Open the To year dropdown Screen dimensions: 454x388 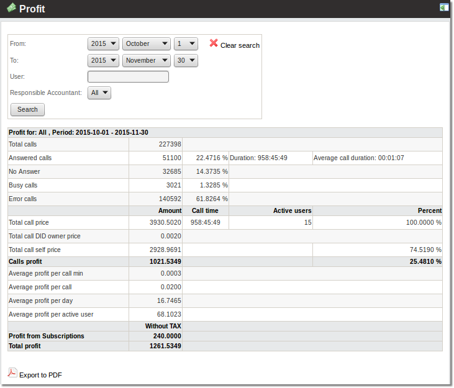pos(103,61)
